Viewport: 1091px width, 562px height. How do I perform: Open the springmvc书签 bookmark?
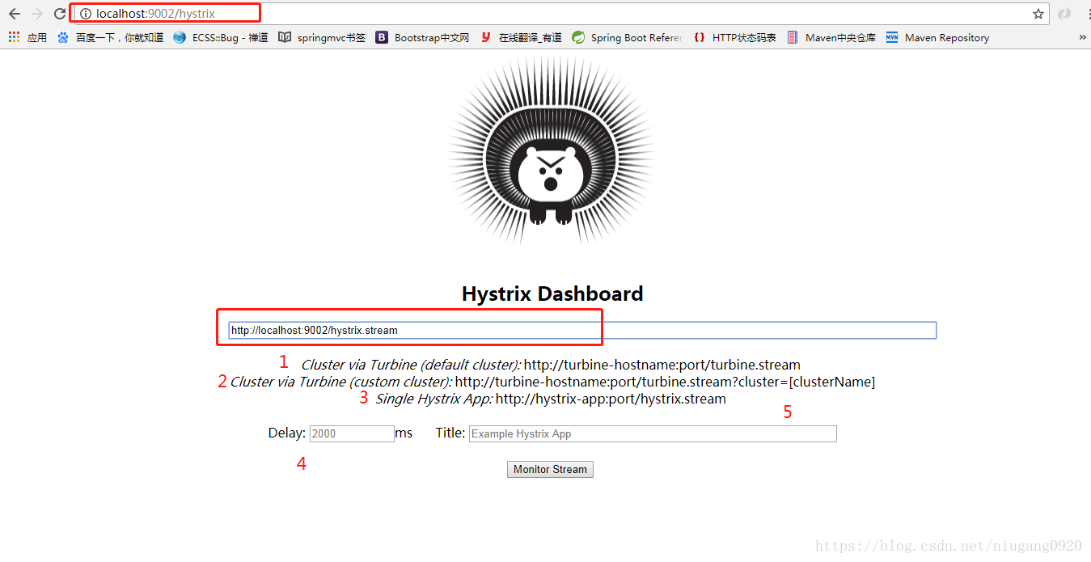point(322,37)
